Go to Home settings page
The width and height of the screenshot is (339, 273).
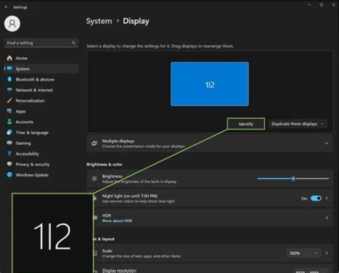pyautogui.click(x=41, y=58)
